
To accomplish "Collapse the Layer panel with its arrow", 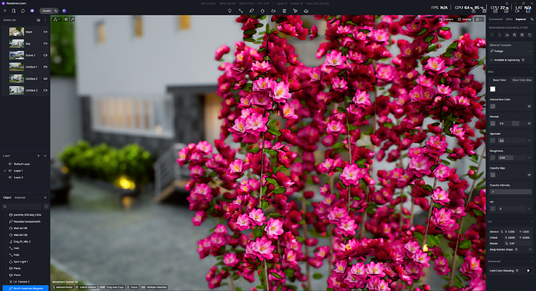I will point(45,156).
